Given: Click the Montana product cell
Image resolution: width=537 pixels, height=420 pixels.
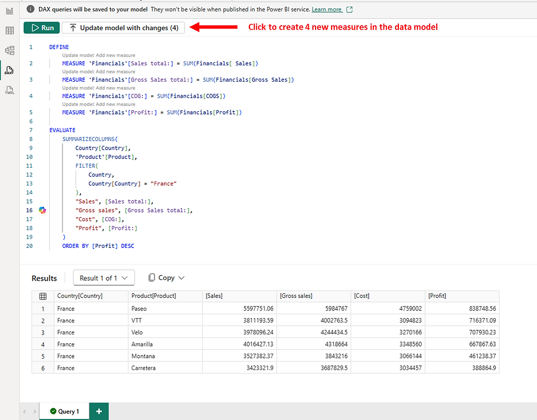Looking at the screenshot, I should (165, 356).
